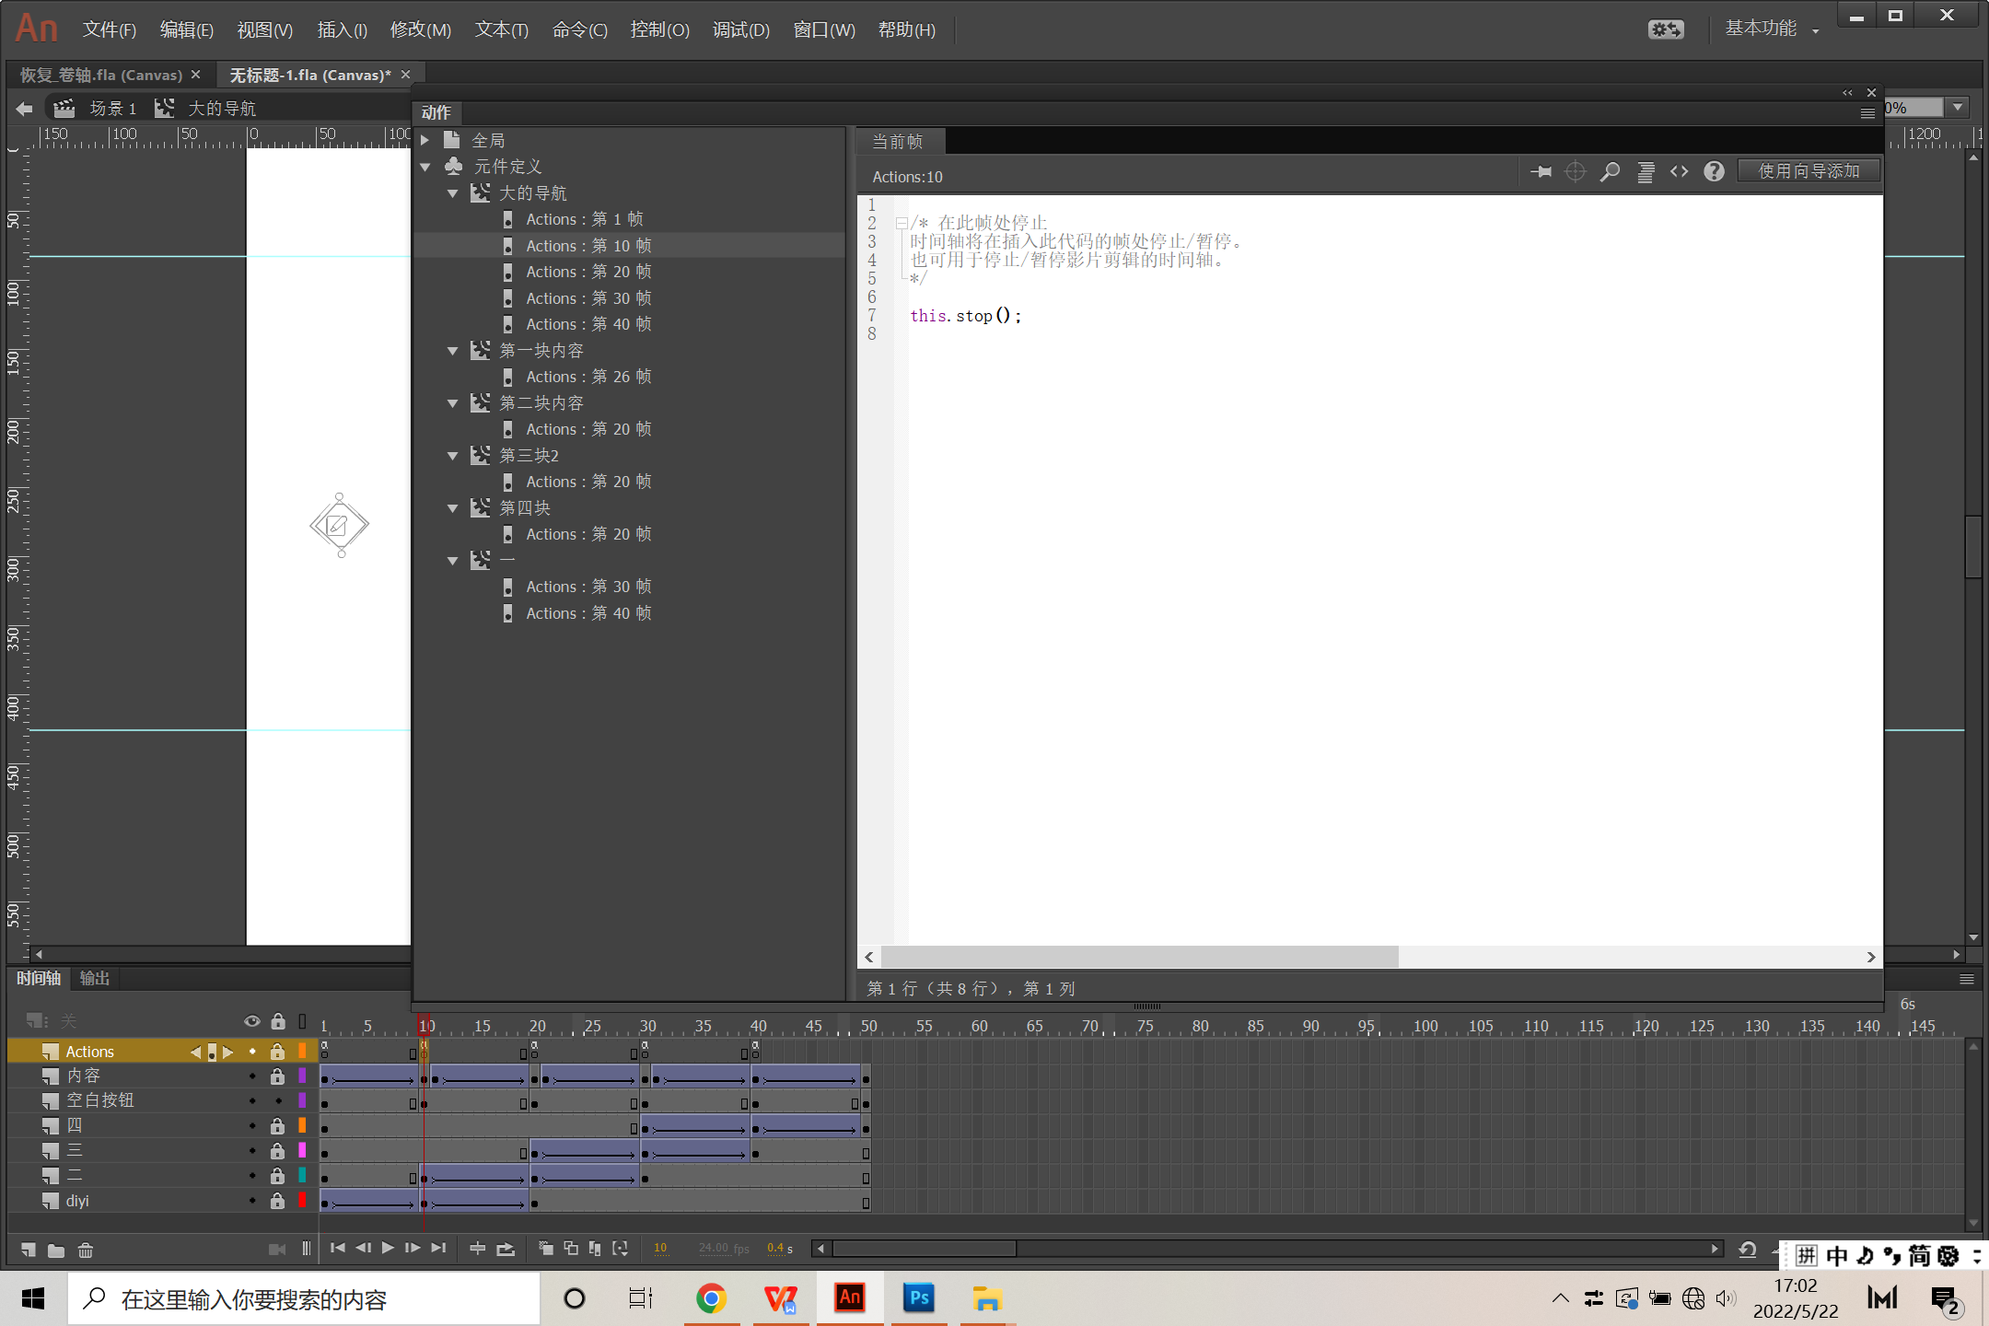The height and width of the screenshot is (1326, 1989).
Task: Select Actions: 第 30 帧 under 大的导航
Action: [587, 298]
